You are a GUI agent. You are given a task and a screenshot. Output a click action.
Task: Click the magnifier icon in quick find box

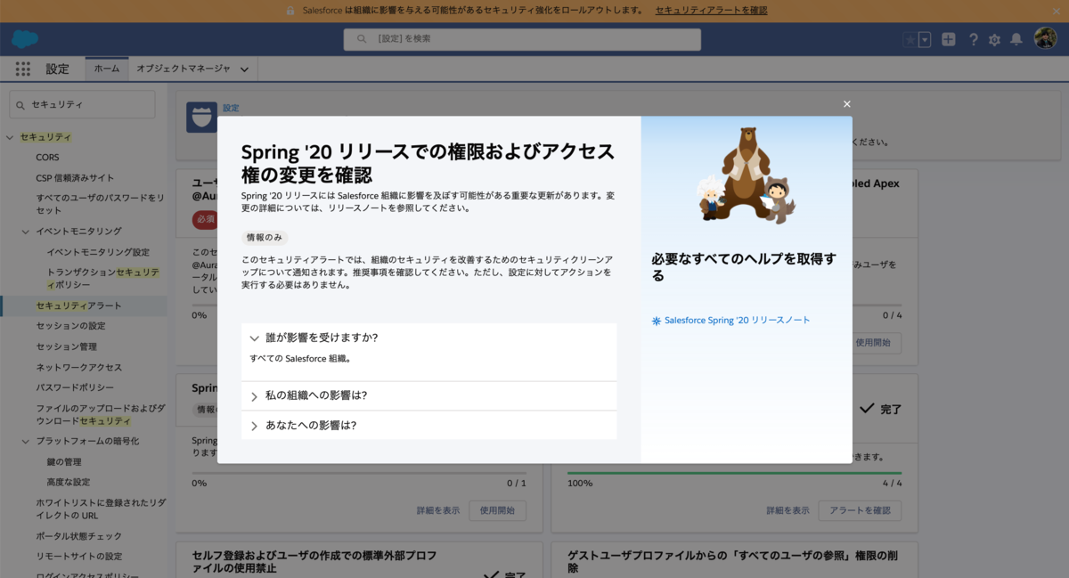21,105
